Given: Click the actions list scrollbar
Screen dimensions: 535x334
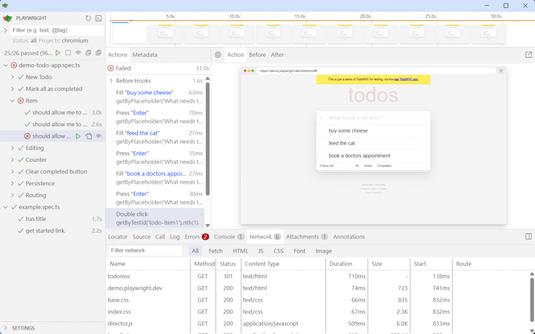Looking at the screenshot, I should 207,139.
